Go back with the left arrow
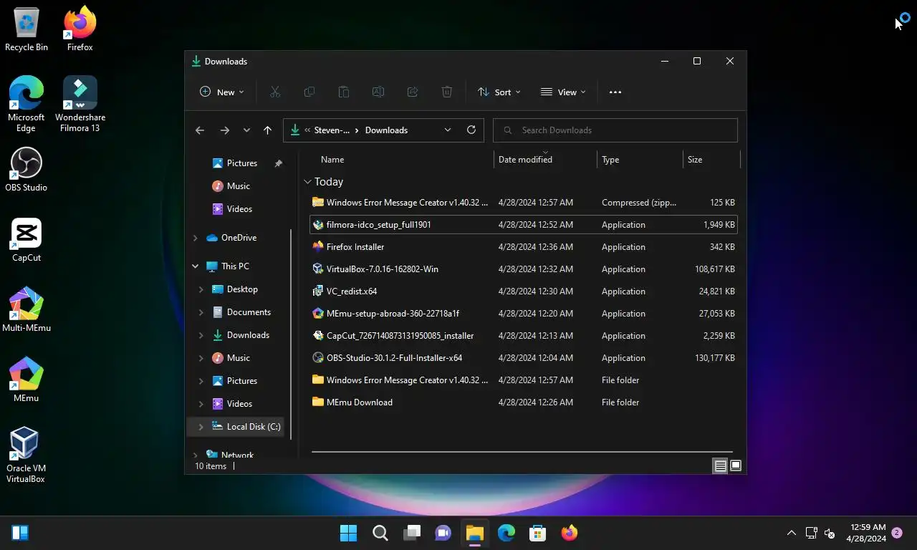Screen dimensions: 917x550 tap(200, 130)
